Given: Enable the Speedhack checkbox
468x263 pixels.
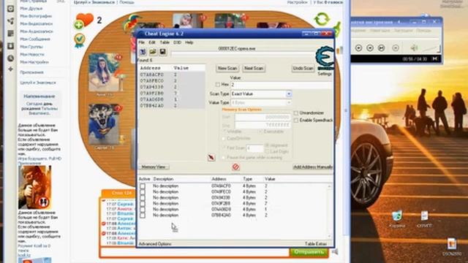Looking at the screenshot, I should 295,120.
